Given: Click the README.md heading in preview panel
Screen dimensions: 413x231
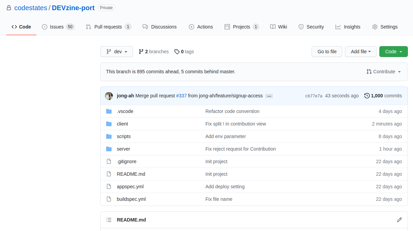Looking at the screenshot, I should pyautogui.click(x=131, y=220).
